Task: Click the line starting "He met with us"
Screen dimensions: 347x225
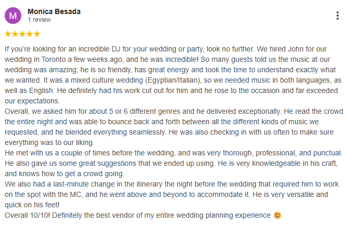Action: pos(174,153)
